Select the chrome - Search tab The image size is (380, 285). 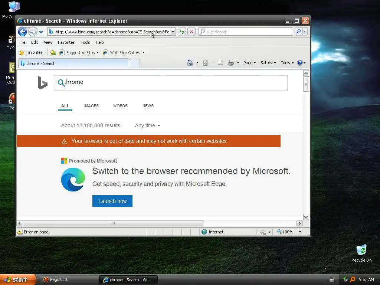(74, 63)
